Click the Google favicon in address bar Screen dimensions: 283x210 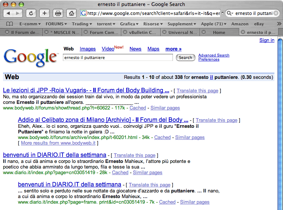pyautogui.click(x=83, y=13)
